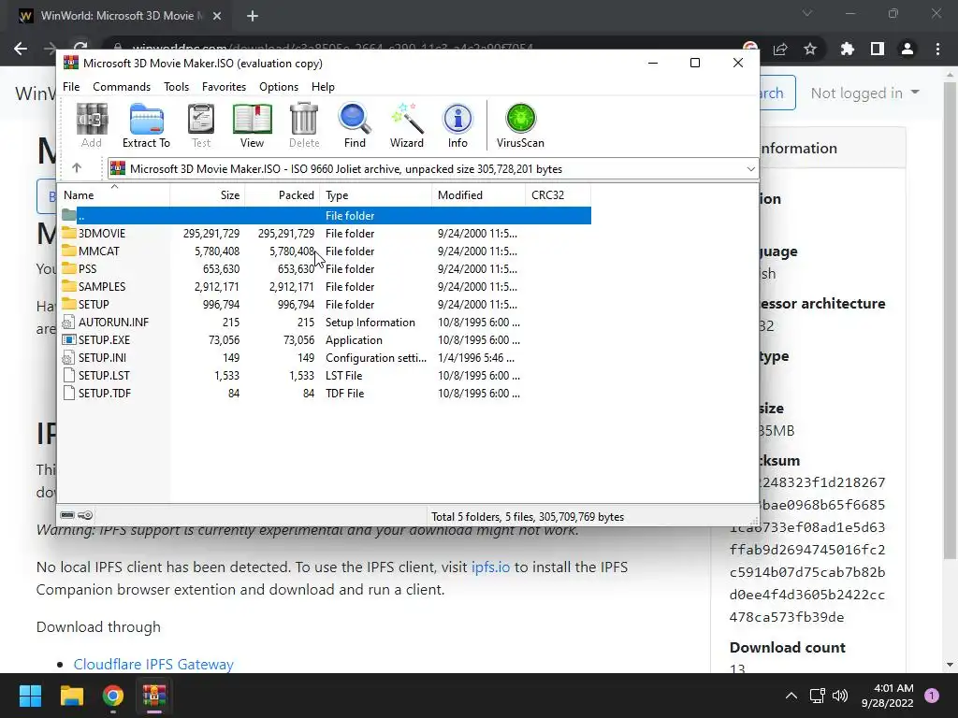
Task: Click the Cloudflare IPFS Gateway link
Action: [x=153, y=664]
